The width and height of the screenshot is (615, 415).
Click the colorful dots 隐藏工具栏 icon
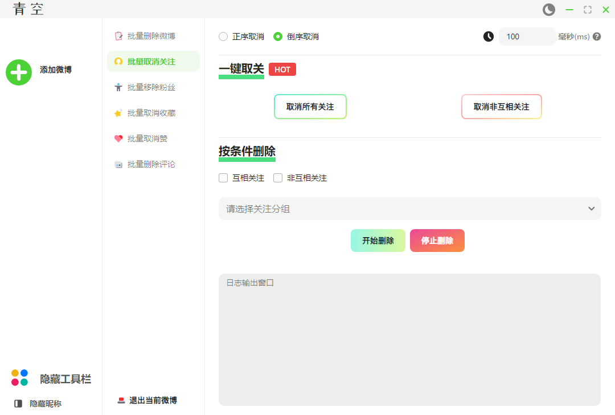(x=19, y=377)
